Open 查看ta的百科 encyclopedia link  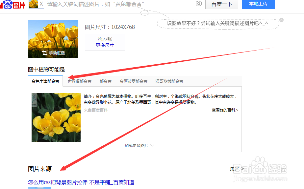pos(225,111)
